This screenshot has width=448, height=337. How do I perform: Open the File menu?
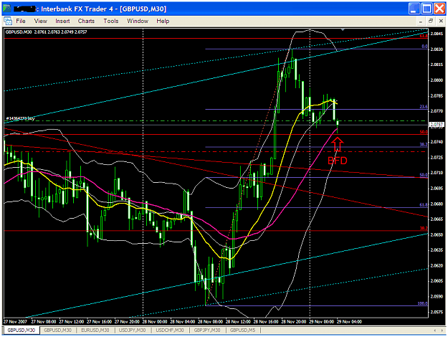(x=21, y=21)
